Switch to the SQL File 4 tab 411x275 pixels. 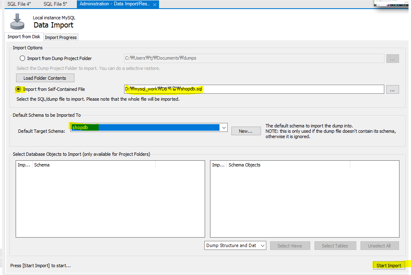pyautogui.click(x=19, y=4)
